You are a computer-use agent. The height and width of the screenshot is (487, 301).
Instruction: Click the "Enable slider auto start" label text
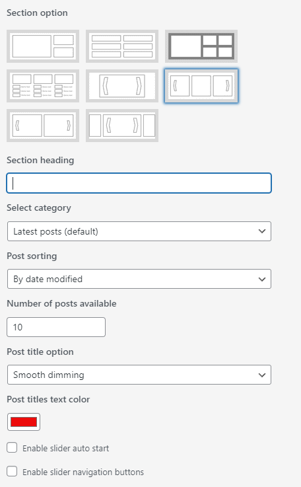(x=66, y=448)
